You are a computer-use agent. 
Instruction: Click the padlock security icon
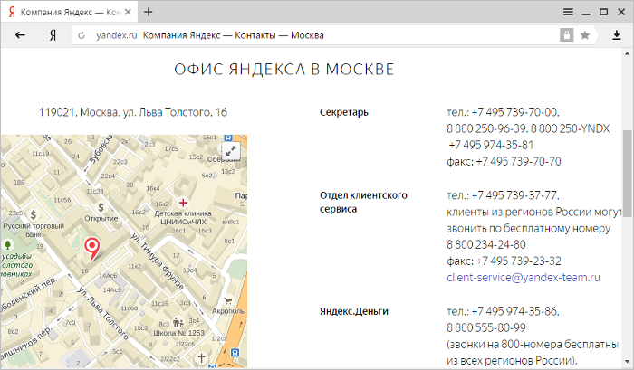pyautogui.click(x=566, y=35)
